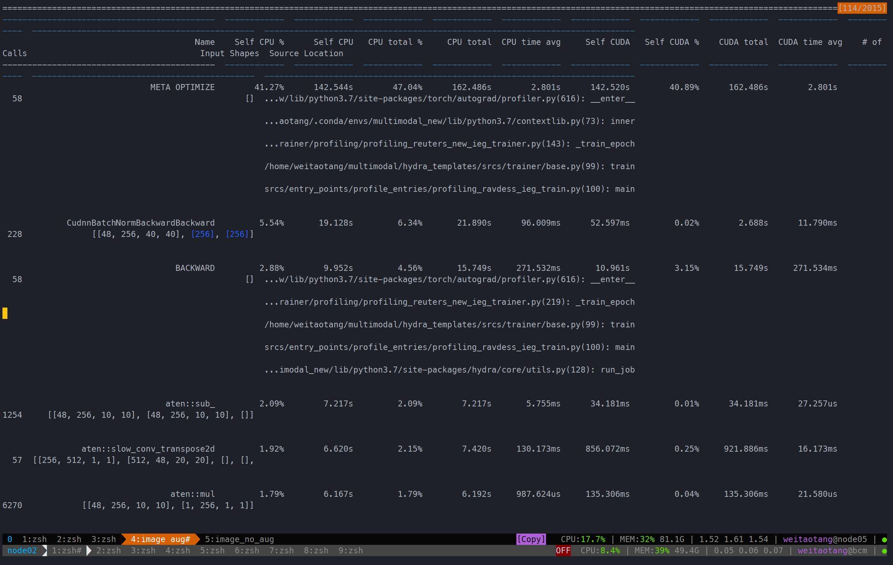
Task: Click the 1254 calls count
Action: (x=12, y=415)
